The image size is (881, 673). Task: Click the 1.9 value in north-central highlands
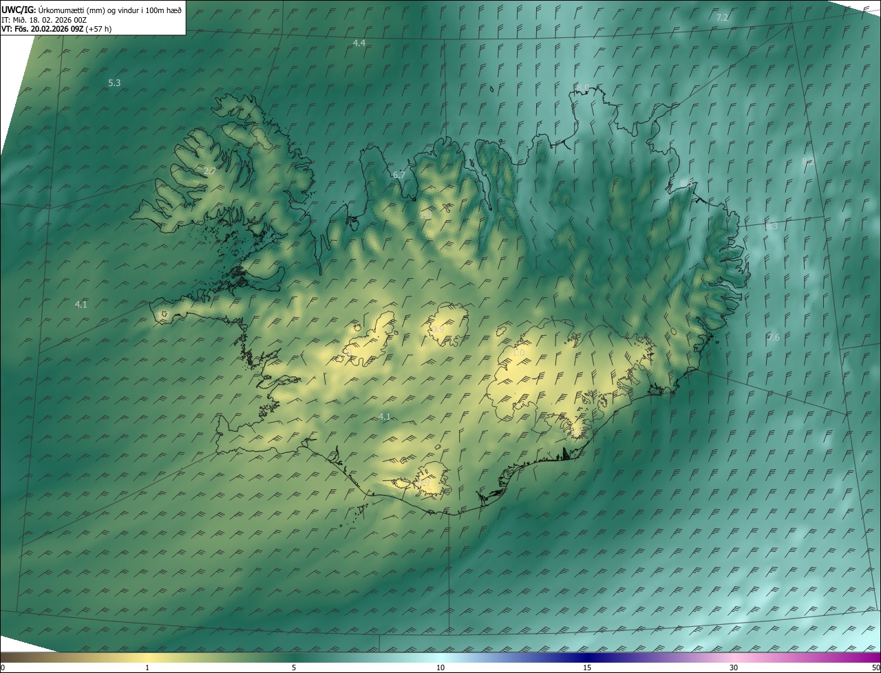click(x=425, y=215)
